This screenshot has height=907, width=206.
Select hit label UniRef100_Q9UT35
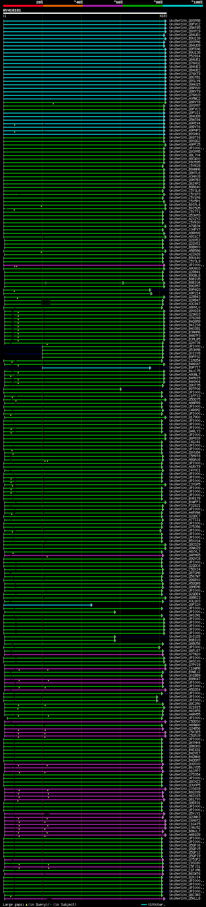pyautogui.click(x=185, y=385)
